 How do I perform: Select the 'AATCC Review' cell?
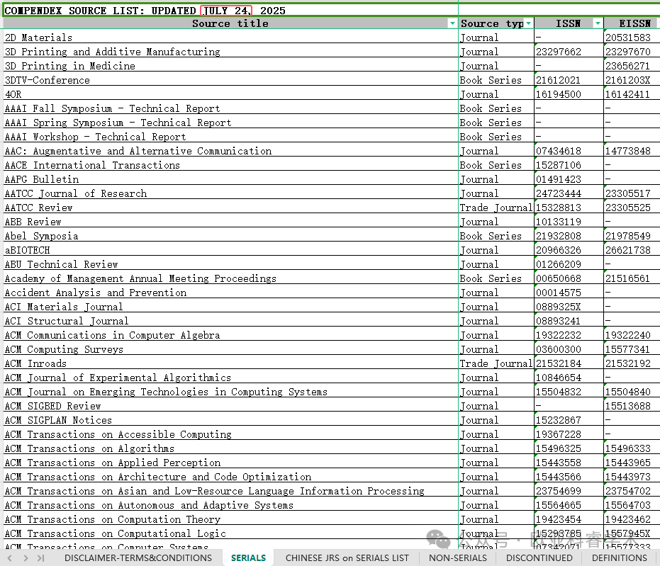(x=230, y=208)
